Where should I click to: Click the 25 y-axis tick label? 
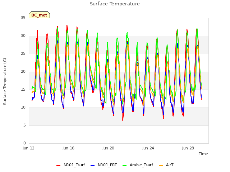tap(23, 53)
